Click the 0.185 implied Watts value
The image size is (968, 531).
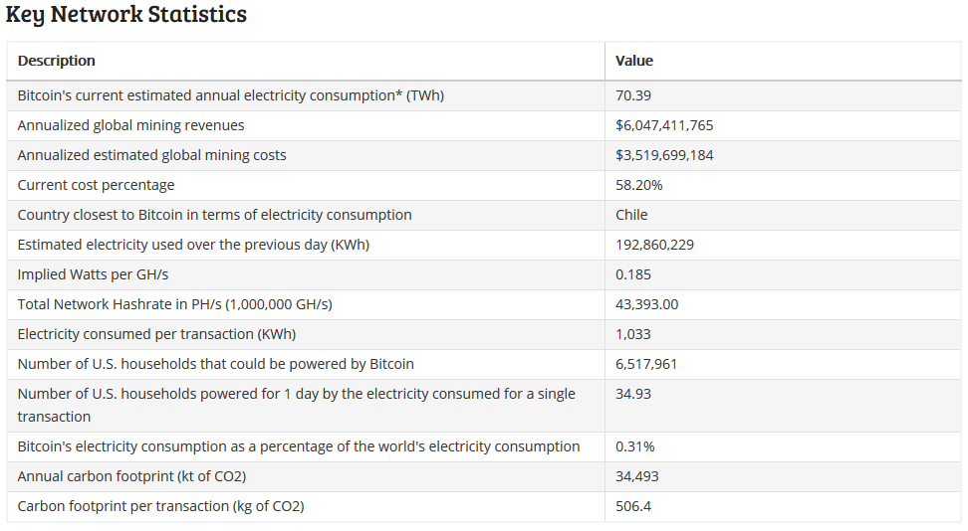tap(633, 274)
